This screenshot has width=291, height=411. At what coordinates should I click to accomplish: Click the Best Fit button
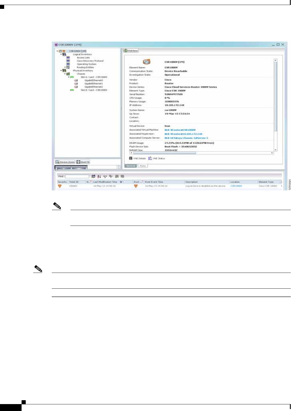[x=83, y=162]
